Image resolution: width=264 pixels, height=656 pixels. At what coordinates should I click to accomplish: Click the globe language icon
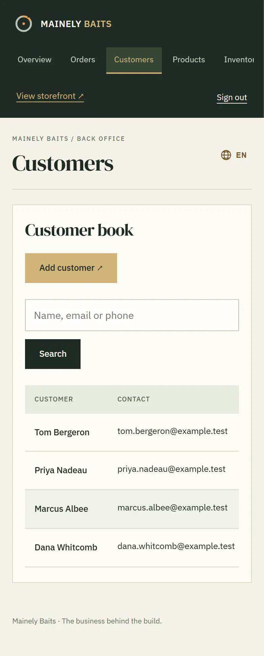pyautogui.click(x=226, y=155)
